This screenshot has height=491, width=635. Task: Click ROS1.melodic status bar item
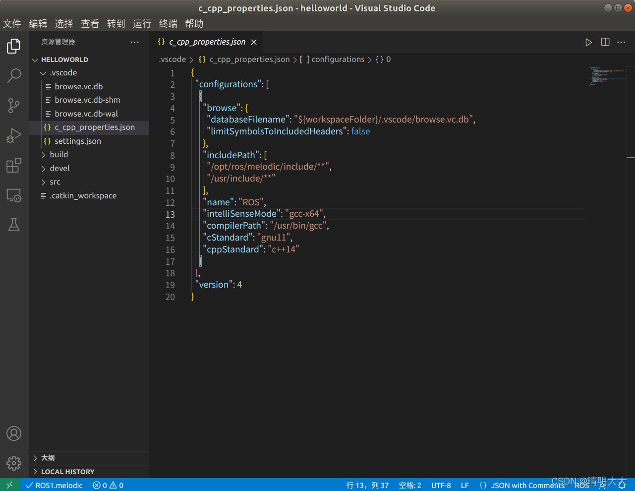[54, 485]
